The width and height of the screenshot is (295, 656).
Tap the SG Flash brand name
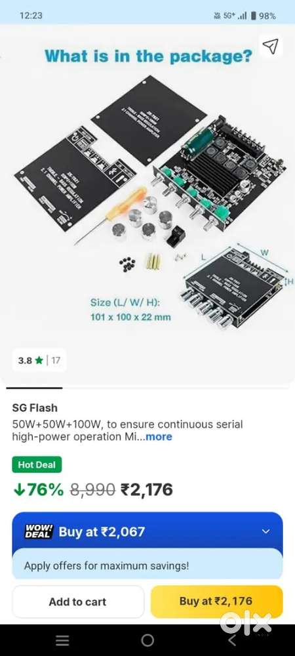[x=35, y=407]
